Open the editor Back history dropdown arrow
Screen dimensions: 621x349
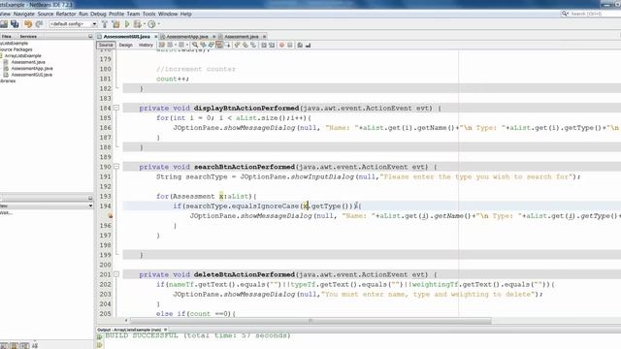click(x=175, y=46)
